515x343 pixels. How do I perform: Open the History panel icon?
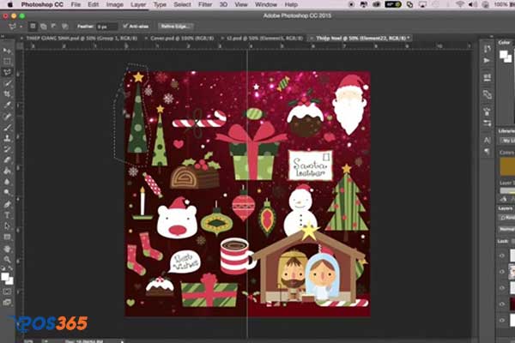[487, 49]
